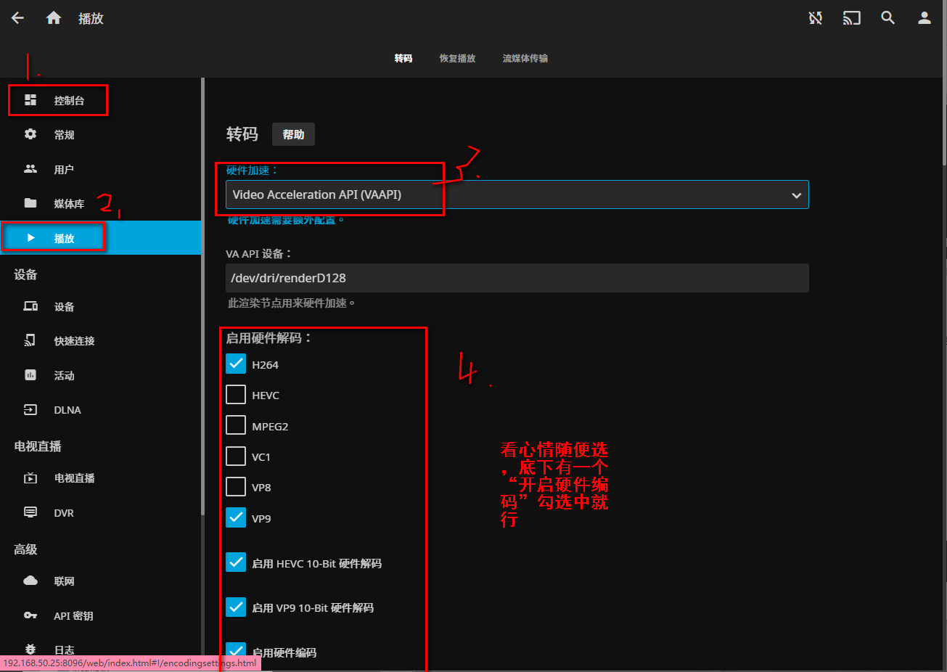Click the DLNA input icon
This screenshot has height=672, width=947.
click(x=30, y=410)
